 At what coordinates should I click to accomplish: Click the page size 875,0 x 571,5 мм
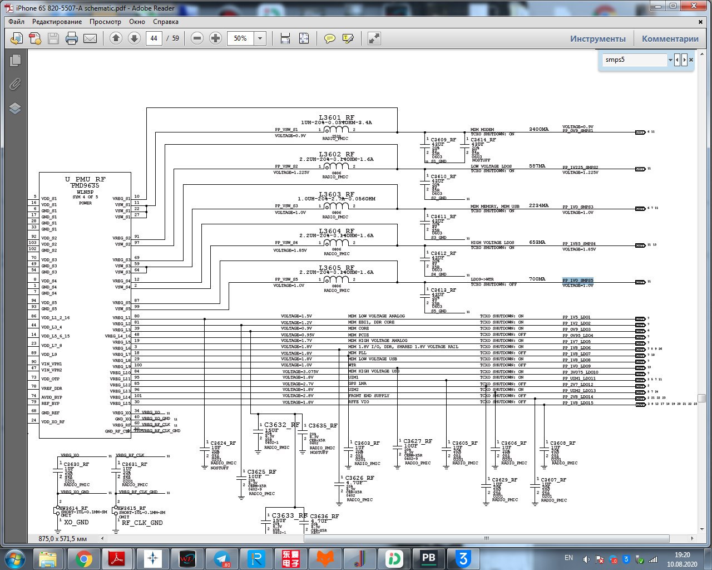(63, 539)
